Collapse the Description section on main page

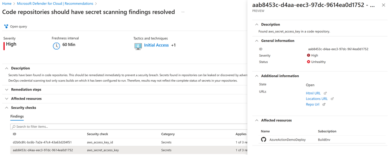(x=7, y=68)
